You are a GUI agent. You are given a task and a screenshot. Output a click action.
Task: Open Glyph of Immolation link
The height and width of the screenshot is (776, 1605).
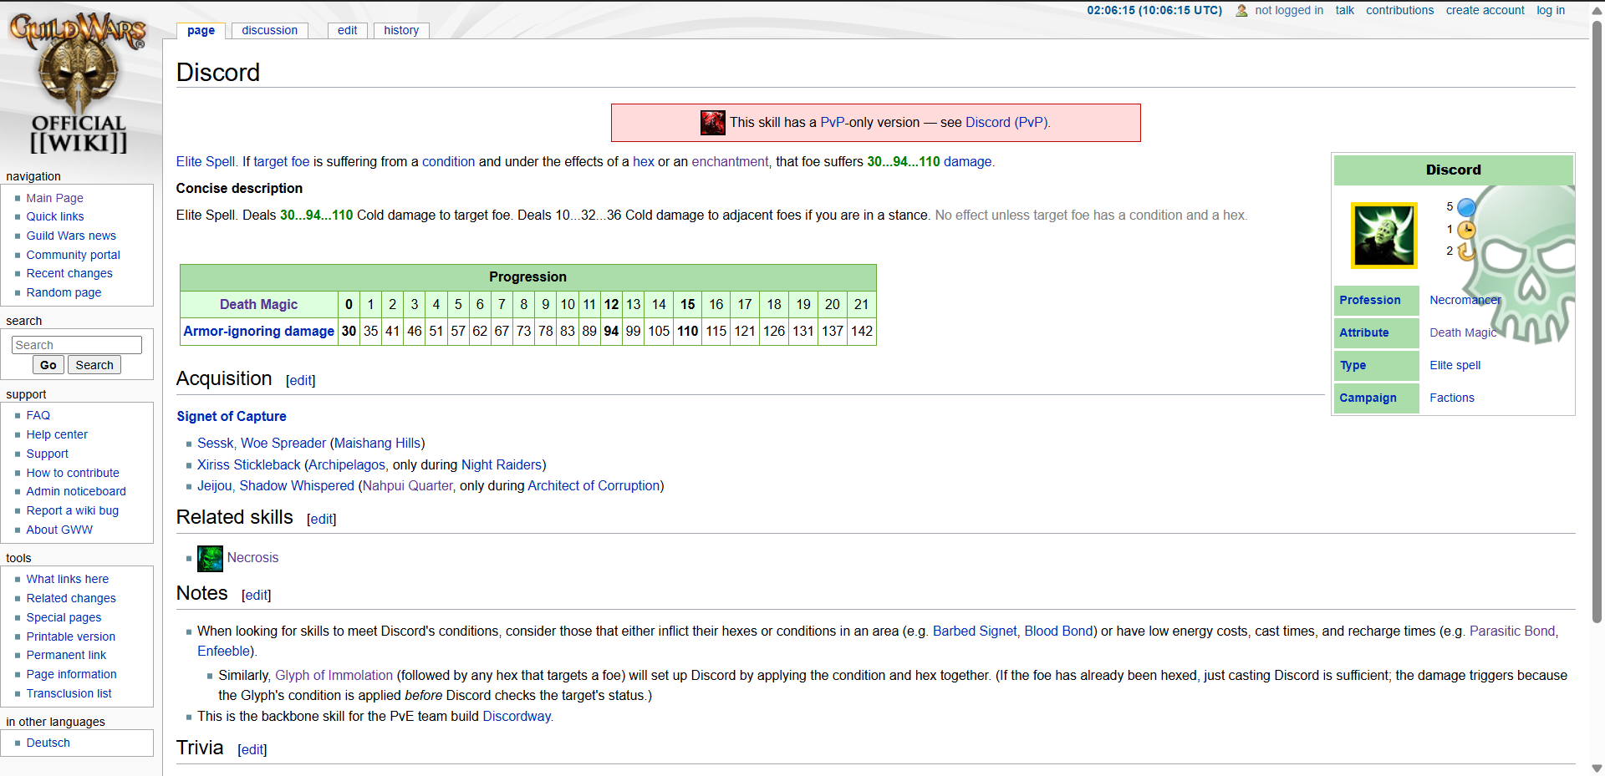point(334,675)
